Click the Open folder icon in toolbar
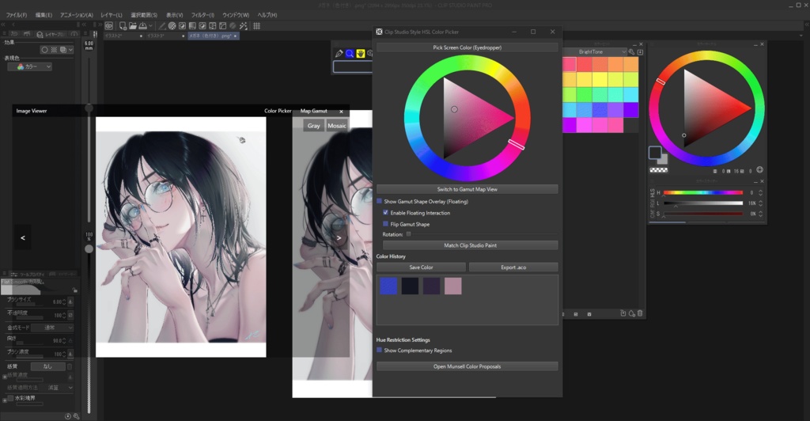This screenshot has width=810, height=421. tap(133, 26)
